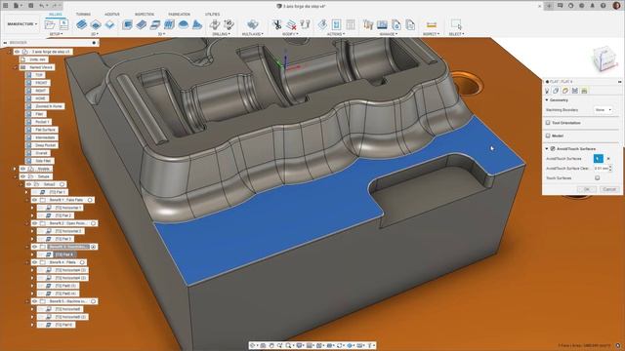Adjust the Avoid/Touch Surface Clearance stepper
The height and width of the screenshot is (351, 625).
tap(610, 169)
